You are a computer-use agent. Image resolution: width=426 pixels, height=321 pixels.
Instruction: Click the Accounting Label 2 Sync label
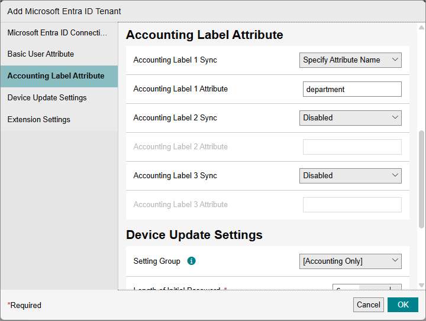pyautogui.click(x=175, y=118)
